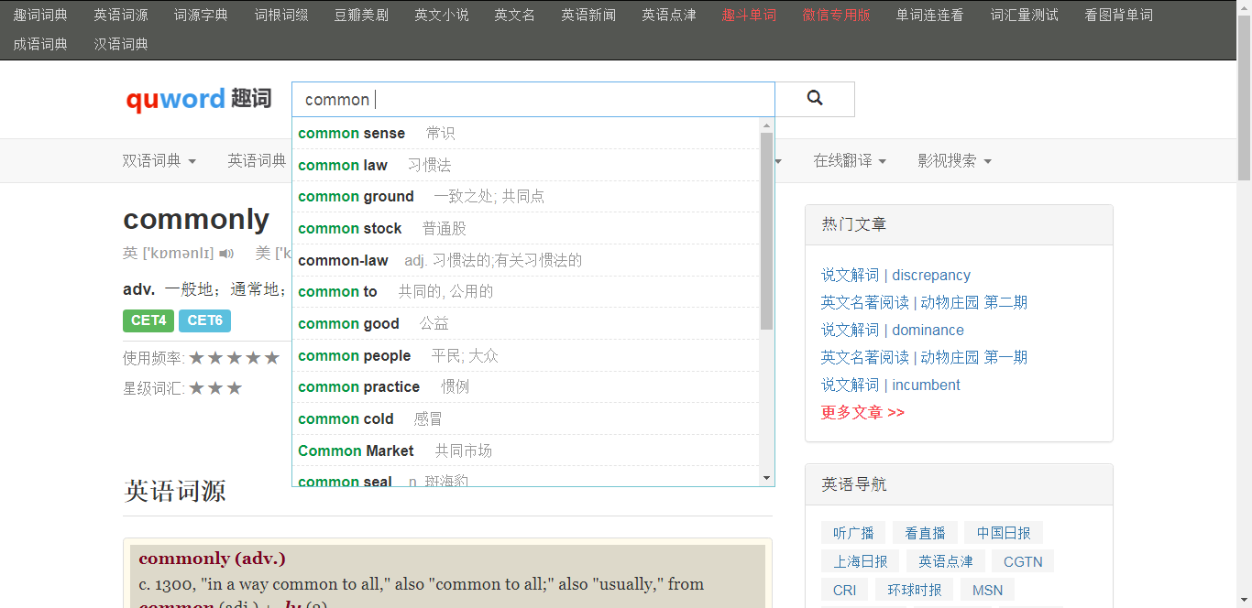Viewport: 1252px width, 608px height.
Task: Select suggestion 'common practice'
Action: pos(526,386)
